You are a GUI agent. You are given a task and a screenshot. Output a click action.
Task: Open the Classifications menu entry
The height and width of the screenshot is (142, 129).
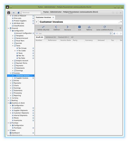click(19, 26)
